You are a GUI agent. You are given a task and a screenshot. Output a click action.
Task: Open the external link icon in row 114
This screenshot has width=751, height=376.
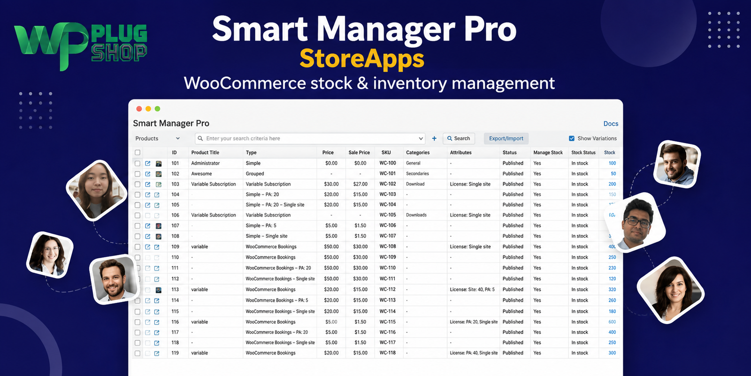[x=157, y=301]
